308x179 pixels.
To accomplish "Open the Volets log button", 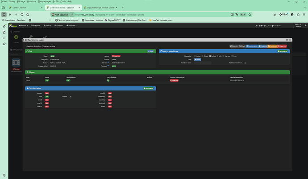I will point(198,59).
